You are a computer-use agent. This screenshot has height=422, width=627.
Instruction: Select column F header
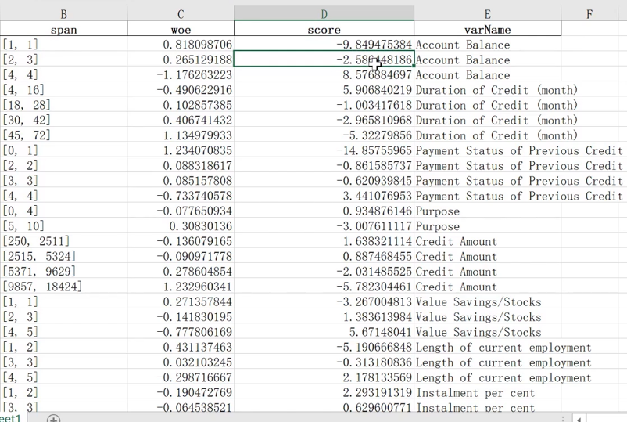point(589,14)
